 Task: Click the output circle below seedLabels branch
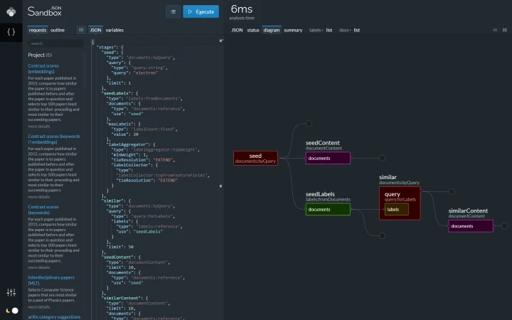(x=382, y=235)
